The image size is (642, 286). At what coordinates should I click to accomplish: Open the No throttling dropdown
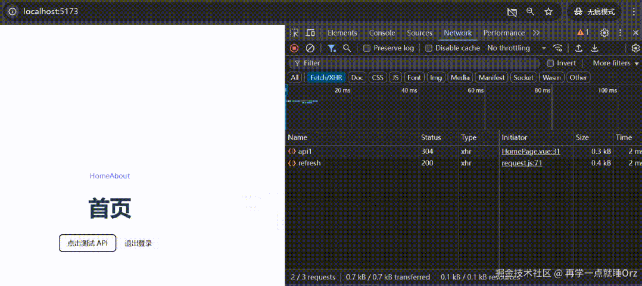[516, 48]
